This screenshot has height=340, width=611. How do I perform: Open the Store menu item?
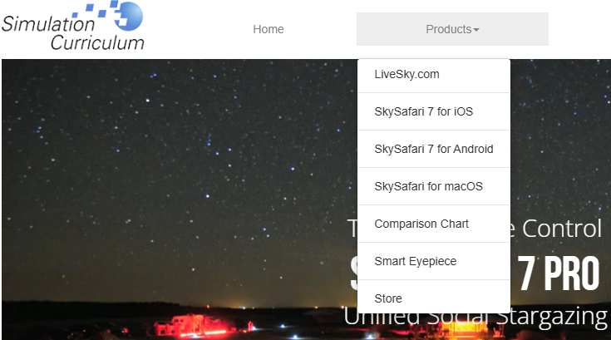[x=434, y=297]
